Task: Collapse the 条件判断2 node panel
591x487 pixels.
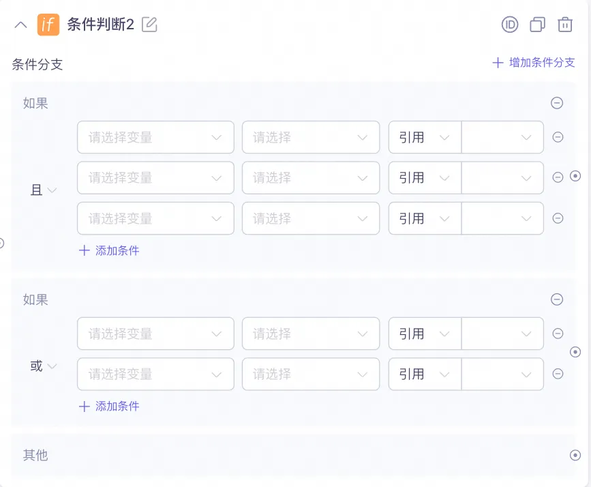Action: (x=20, y=25)
